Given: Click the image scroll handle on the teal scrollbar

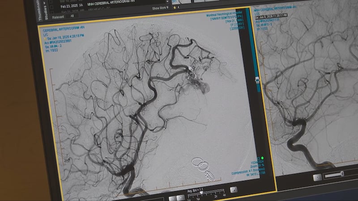Looking at the screenshot, I should coord(257,80).
